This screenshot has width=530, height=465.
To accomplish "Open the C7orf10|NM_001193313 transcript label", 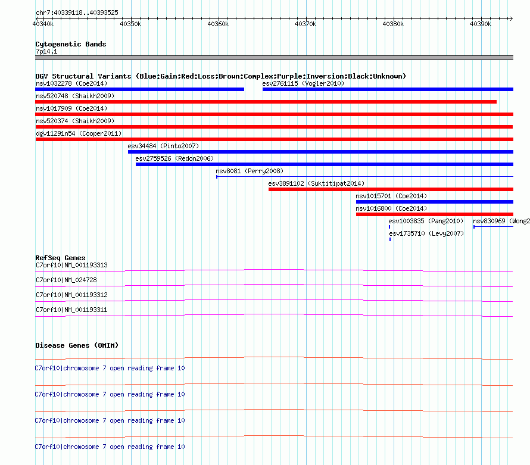I will tap(71, 266).
